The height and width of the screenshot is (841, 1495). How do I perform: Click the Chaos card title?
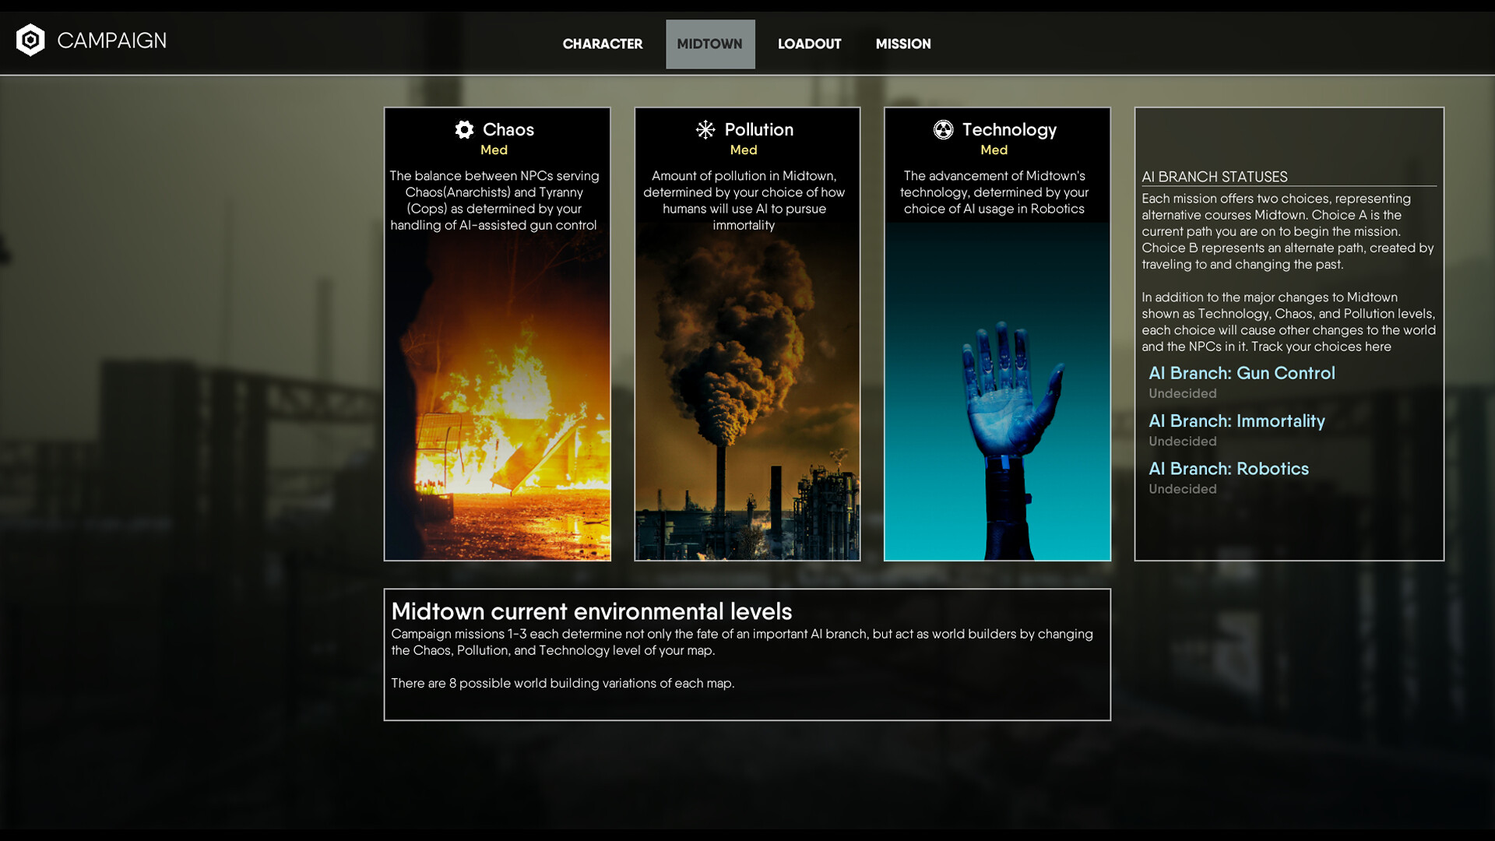coord(508,129)
